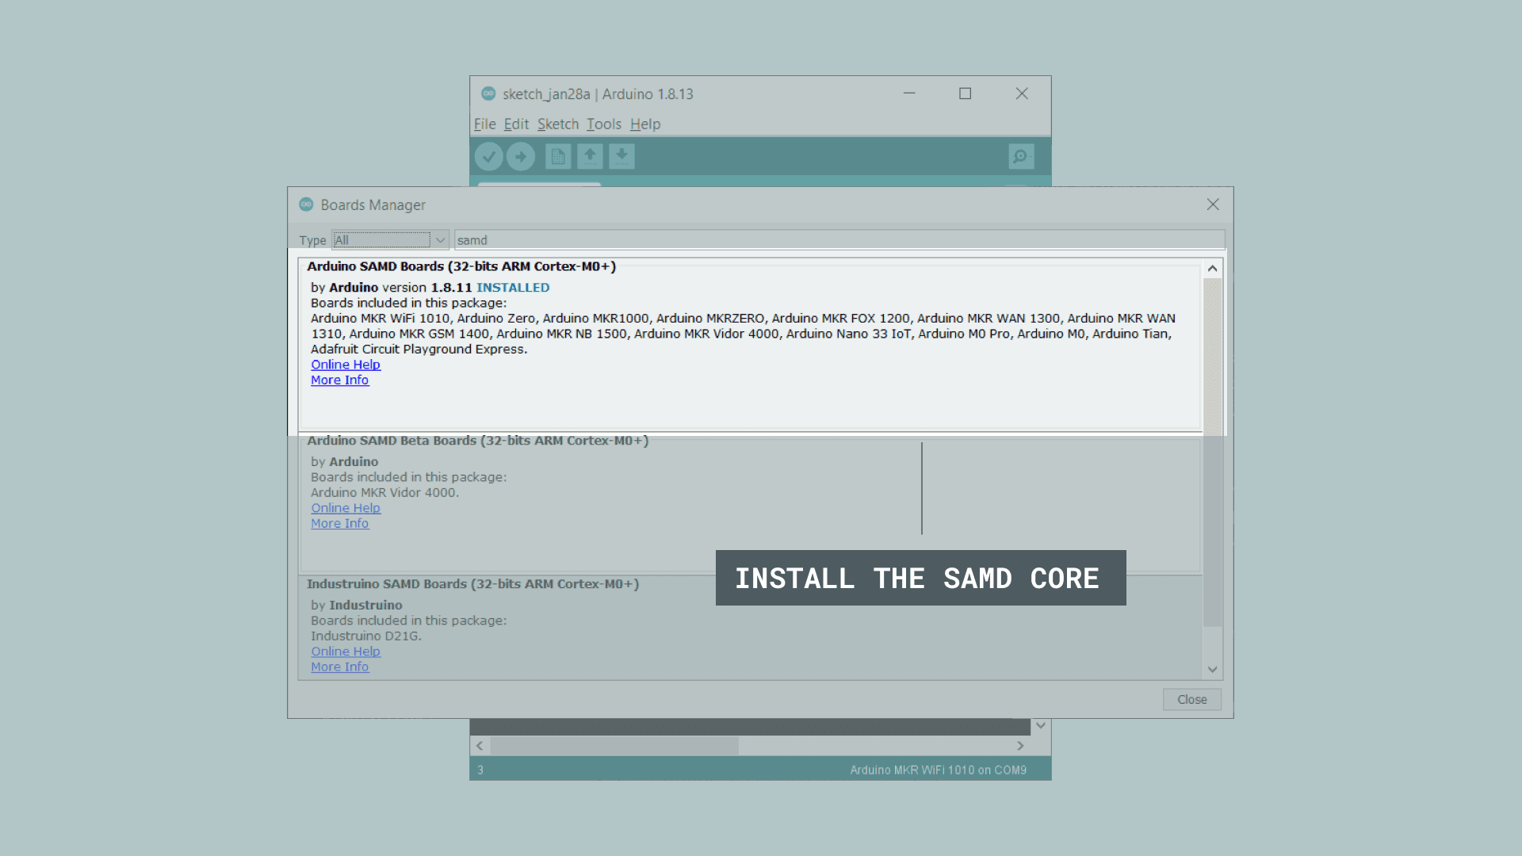Scroll down the Boards Manager list

tap(1211, 669)
